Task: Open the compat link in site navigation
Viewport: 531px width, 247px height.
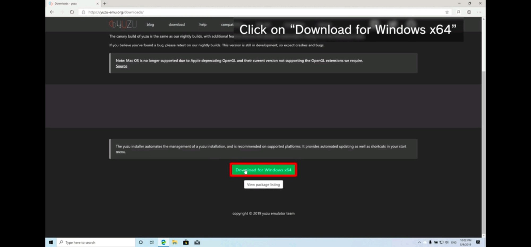Action: [227, 25]
